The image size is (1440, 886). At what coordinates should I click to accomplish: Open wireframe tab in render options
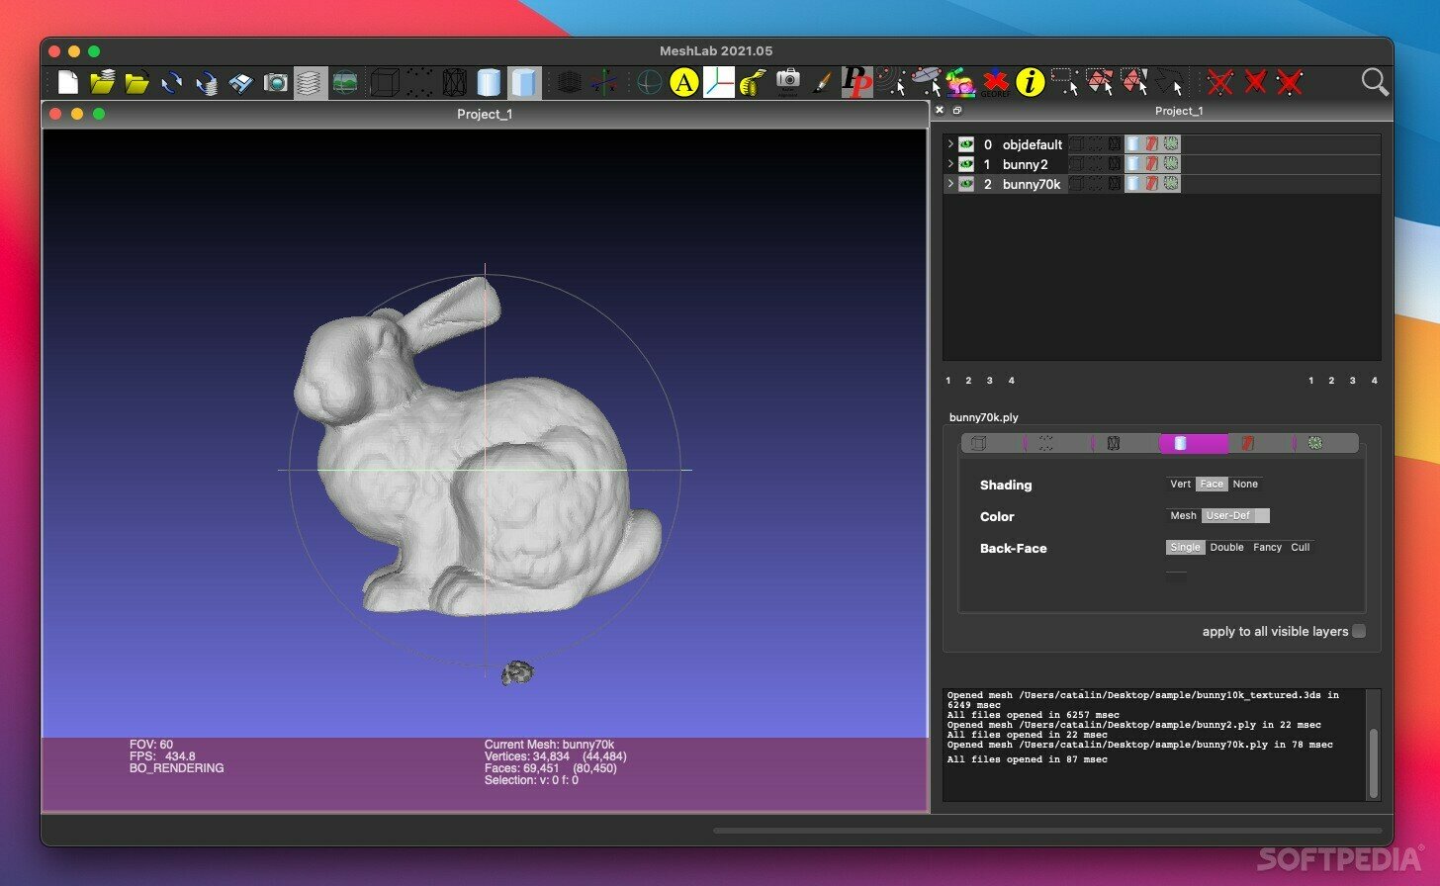1113,443
